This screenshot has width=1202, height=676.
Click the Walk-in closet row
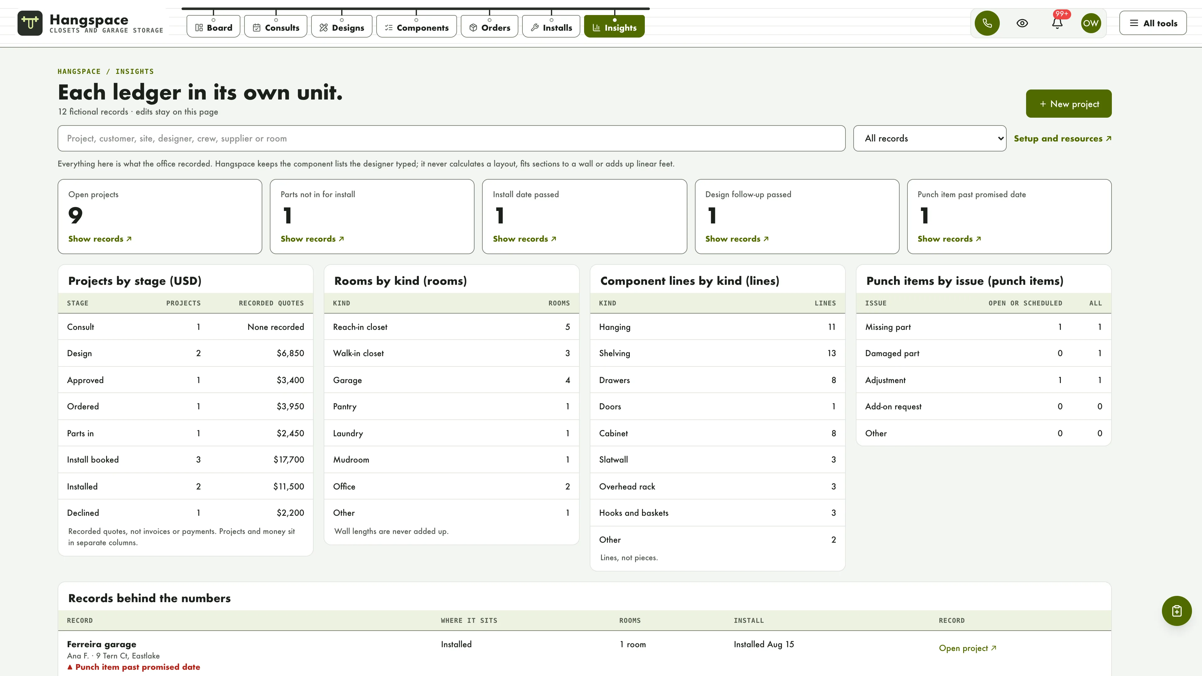click(451, 353)
